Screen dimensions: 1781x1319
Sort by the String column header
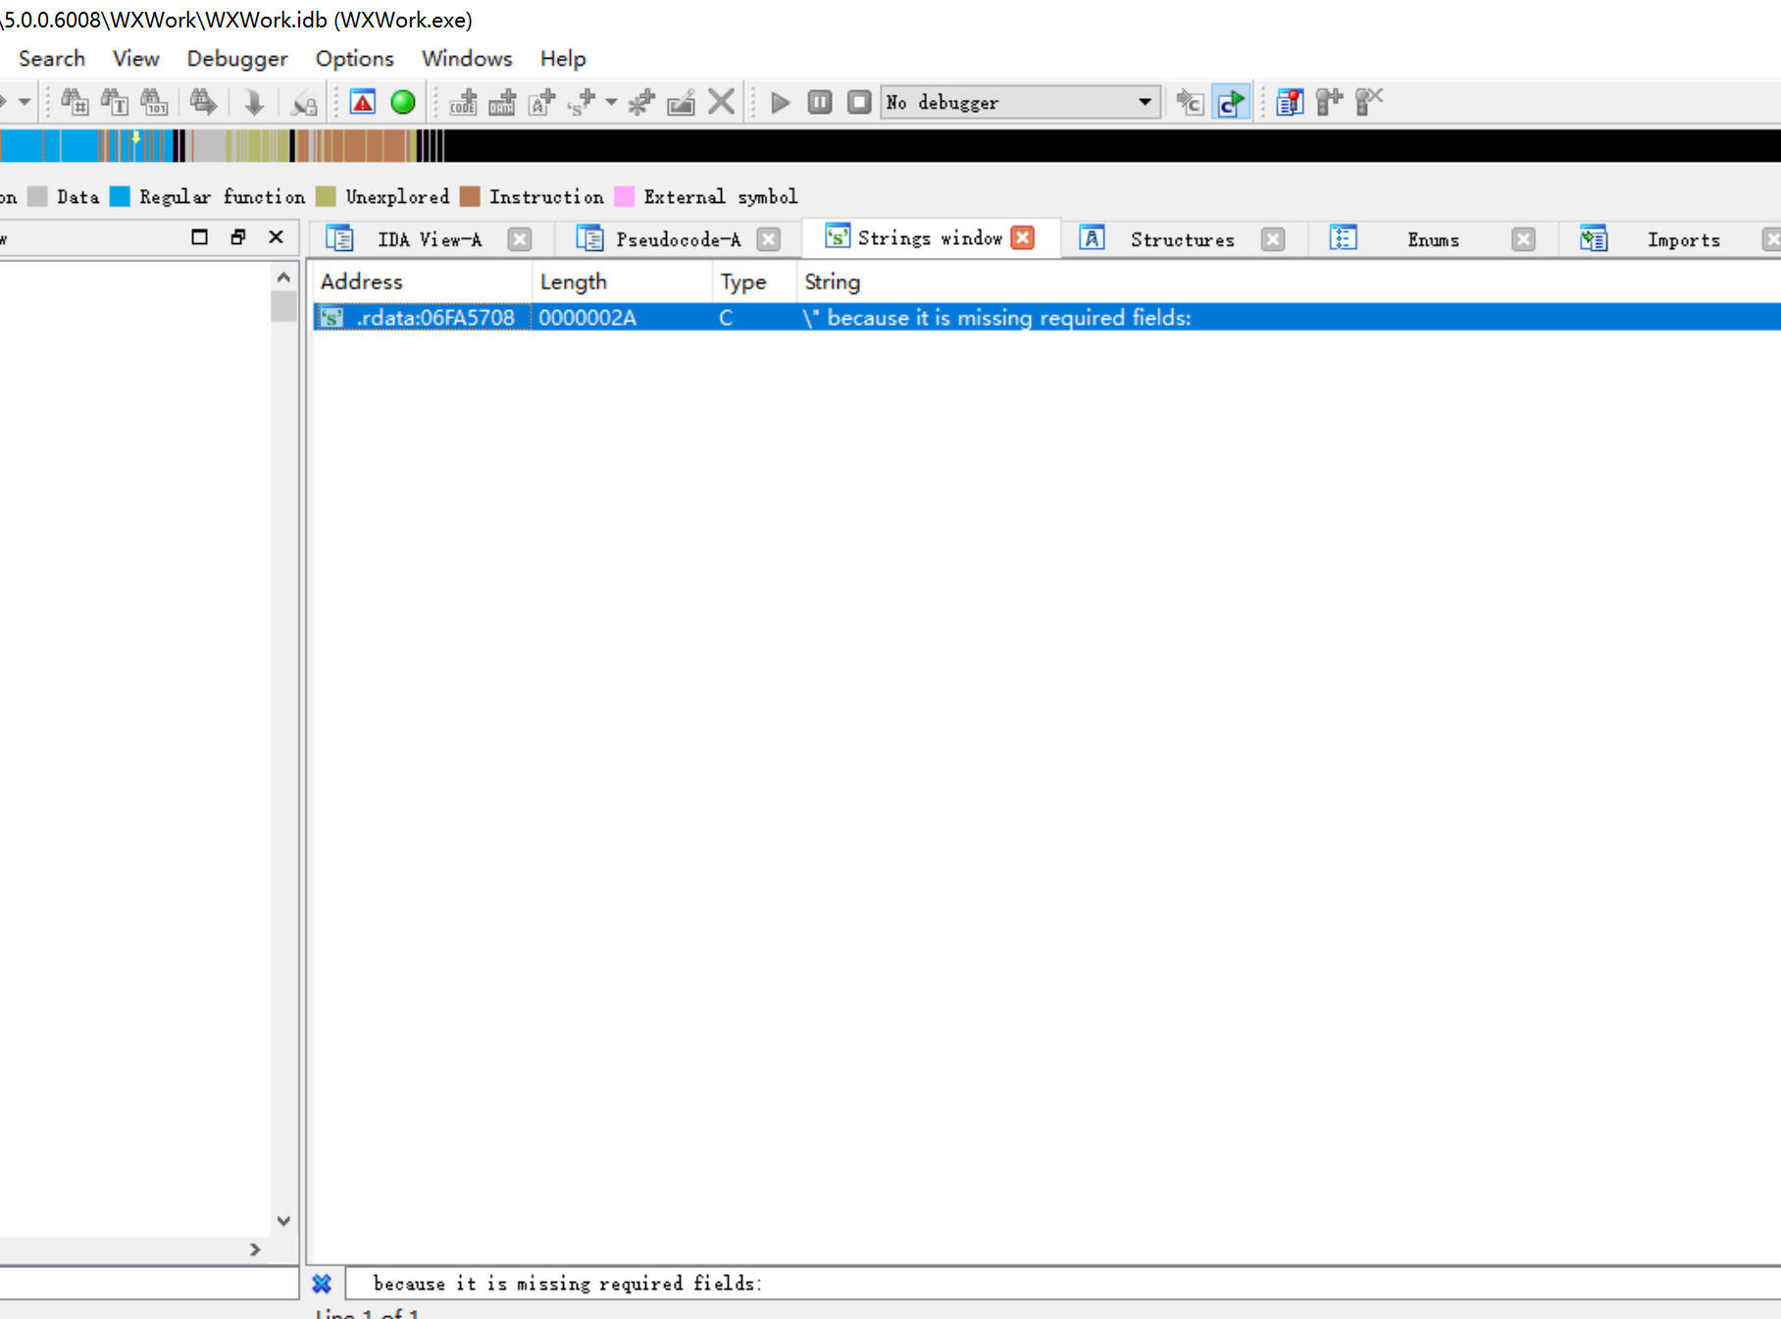[1288, 282]
